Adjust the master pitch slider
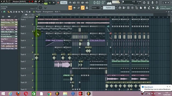The width and height of the screenshot is (172, 96). point(45,8)
